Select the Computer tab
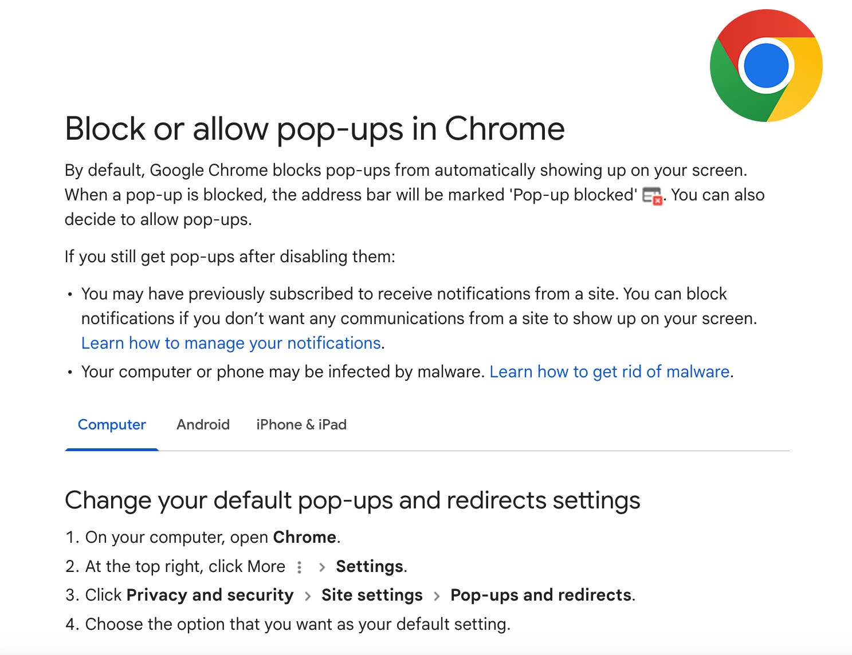 coord(112,425)
